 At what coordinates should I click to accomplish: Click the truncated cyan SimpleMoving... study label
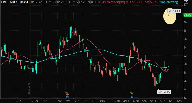tap(169, 2)
